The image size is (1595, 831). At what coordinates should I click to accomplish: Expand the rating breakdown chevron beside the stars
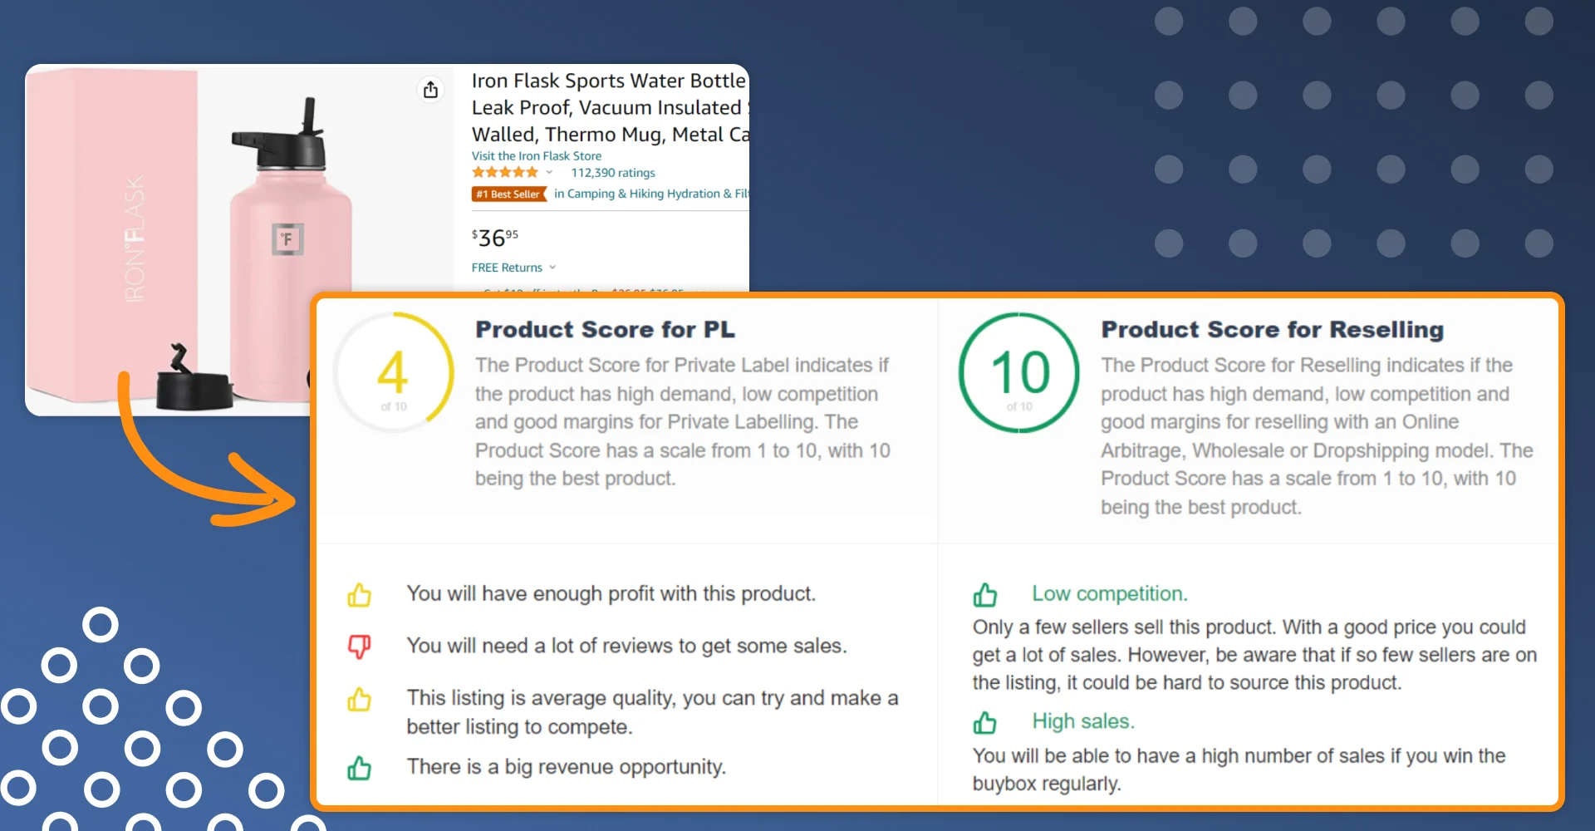point(549,172)
